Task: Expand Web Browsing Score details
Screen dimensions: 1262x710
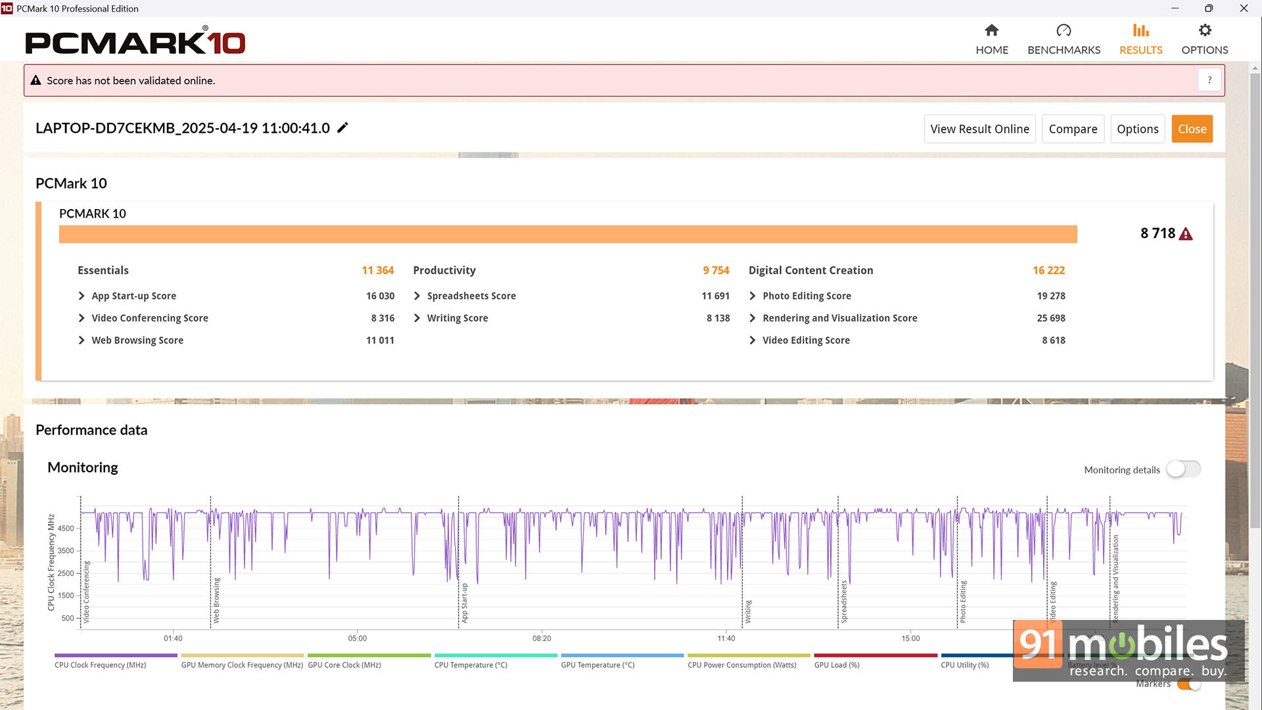Action: coord(82,341)
